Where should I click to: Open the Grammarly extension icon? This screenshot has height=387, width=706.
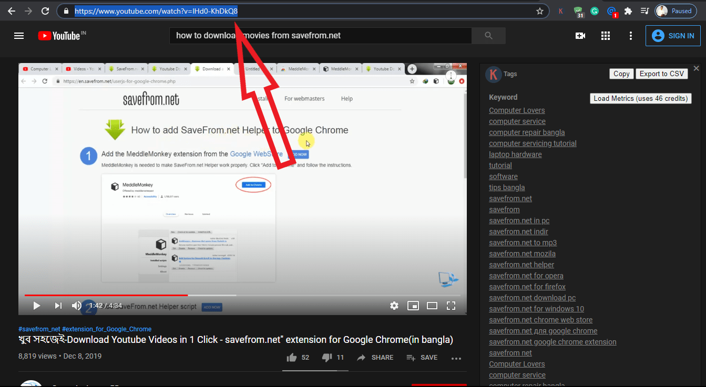[595, 11]
